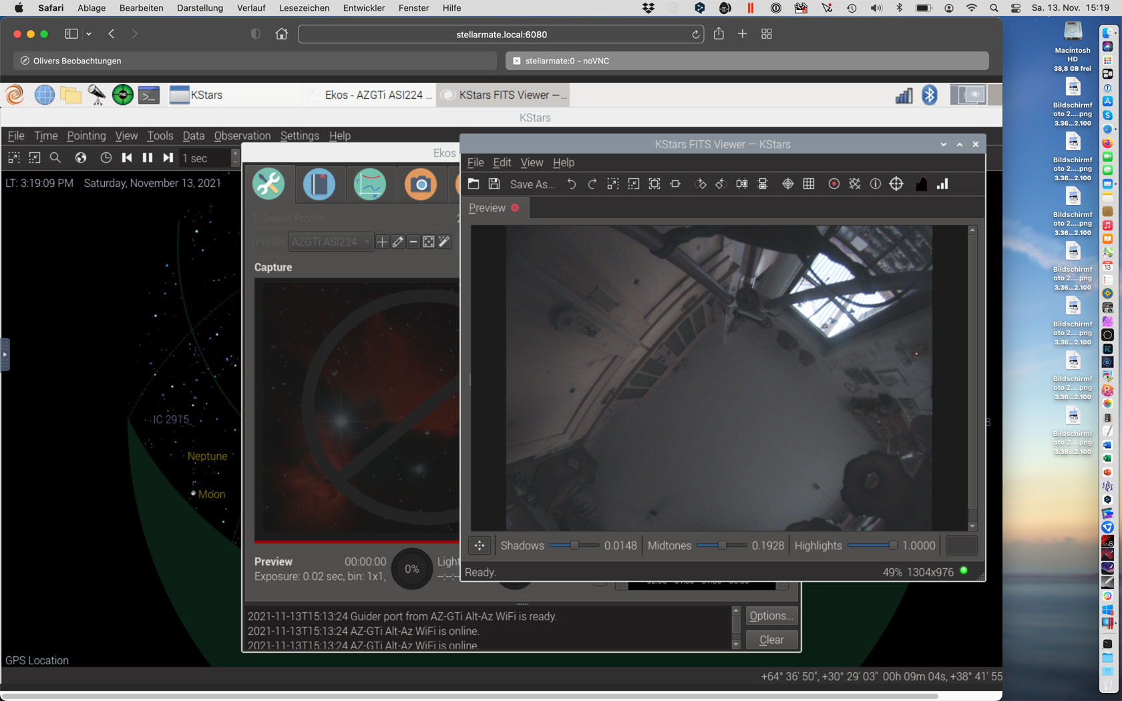Zoom FITS image to fit window
The image size is (1122, 701).
[x=675, y=184]
